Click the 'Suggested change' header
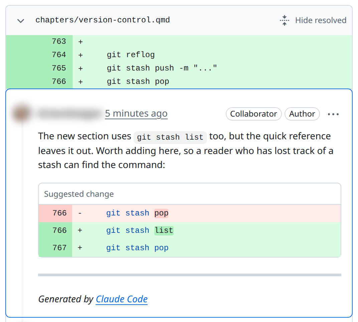The image size is (358, 322). [x=79, y=194]
